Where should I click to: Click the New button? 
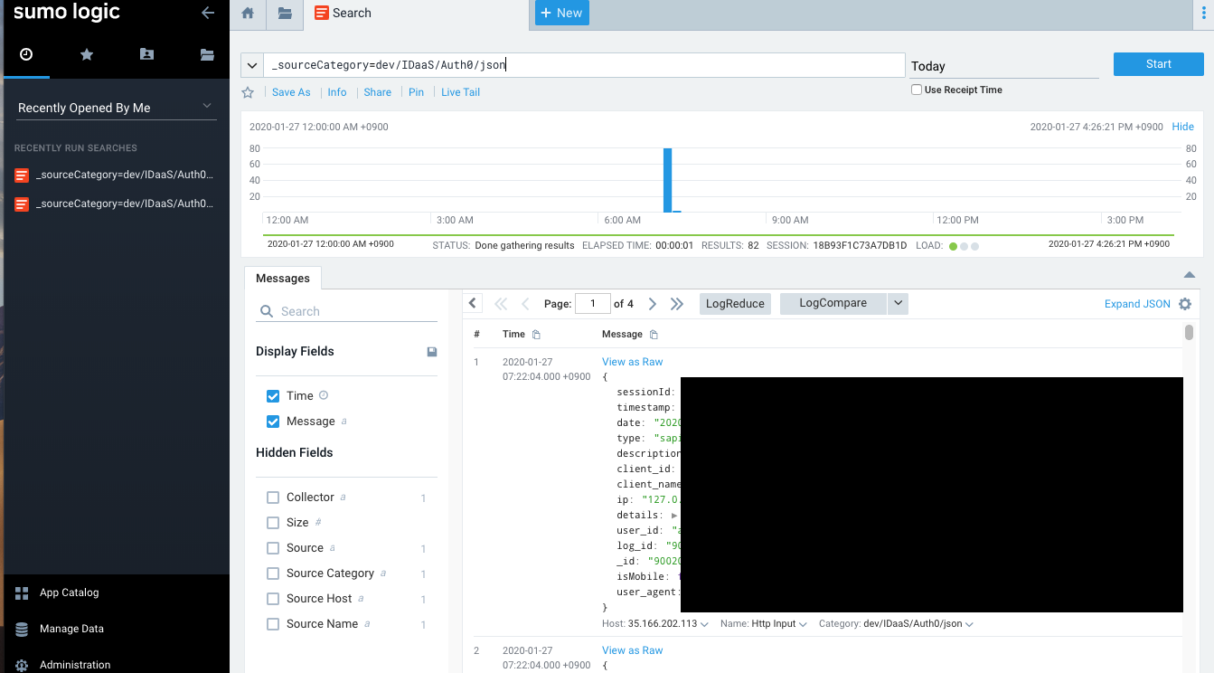[561, 13]
